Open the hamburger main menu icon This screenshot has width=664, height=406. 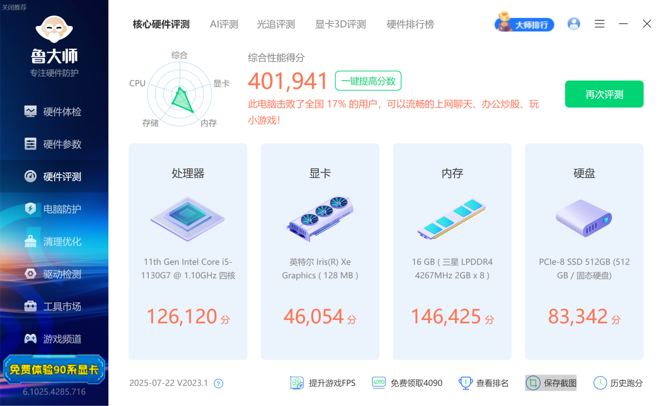(600, 24)
